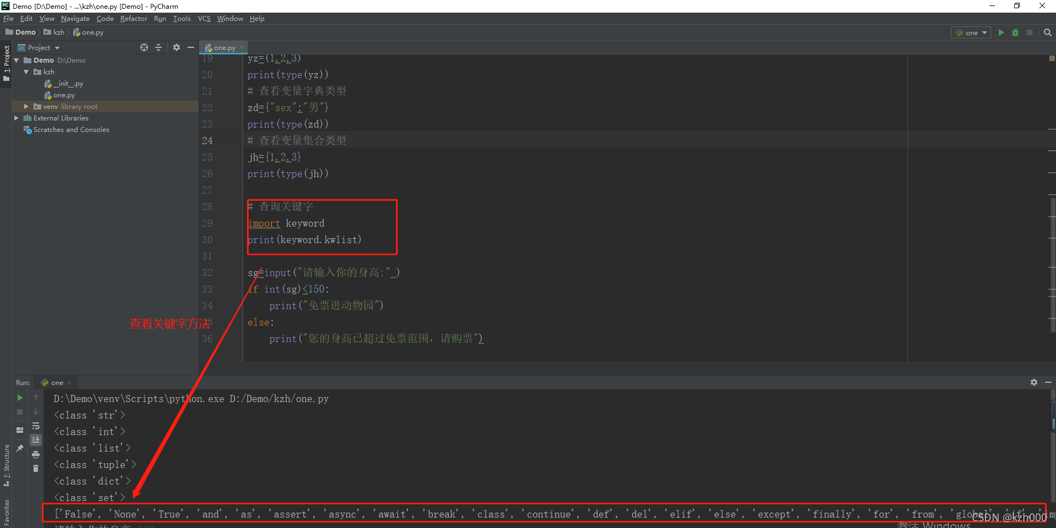The image size is (1056, 528).
Task: Select file in editor with crosshair icon
Action: [x=144, y=47]
